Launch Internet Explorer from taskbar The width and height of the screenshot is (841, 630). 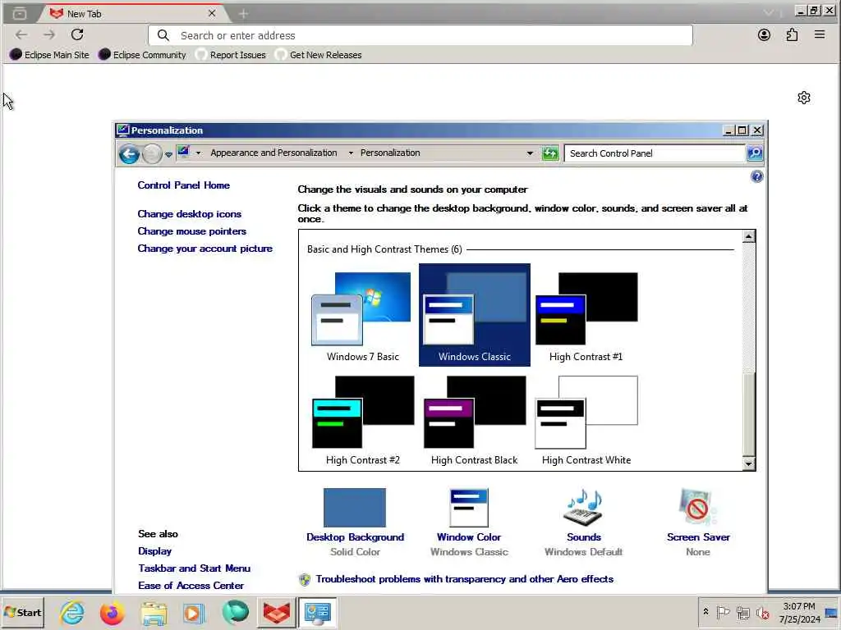click(x=72, y=613)
